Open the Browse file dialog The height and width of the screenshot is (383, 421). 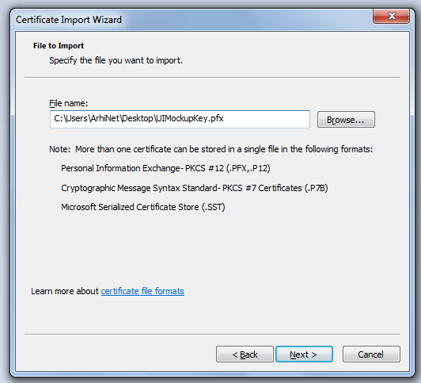(x=346, y=120)
